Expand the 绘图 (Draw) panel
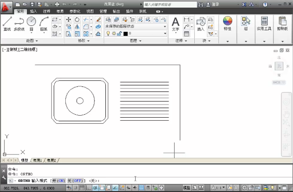This screenshot has width=293, height=192. [x=32, y=41]
